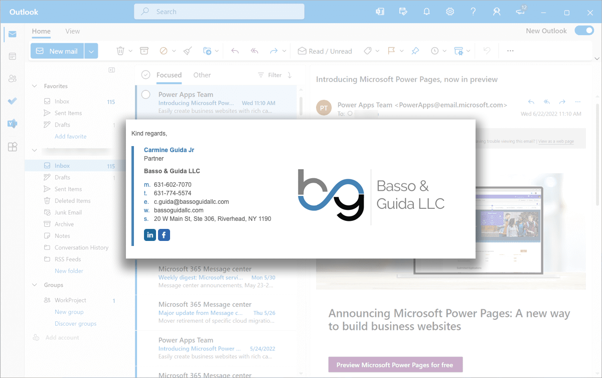Click the Sweep broom icon
The height and width of the screenshot is (378, 602).
tap(188, 51)
